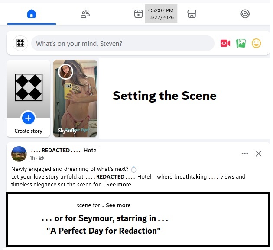Open the REDACTED Hotel page name link
This screenshot has width=273, height=250.
pyautogui.click(x=64, y=150)
